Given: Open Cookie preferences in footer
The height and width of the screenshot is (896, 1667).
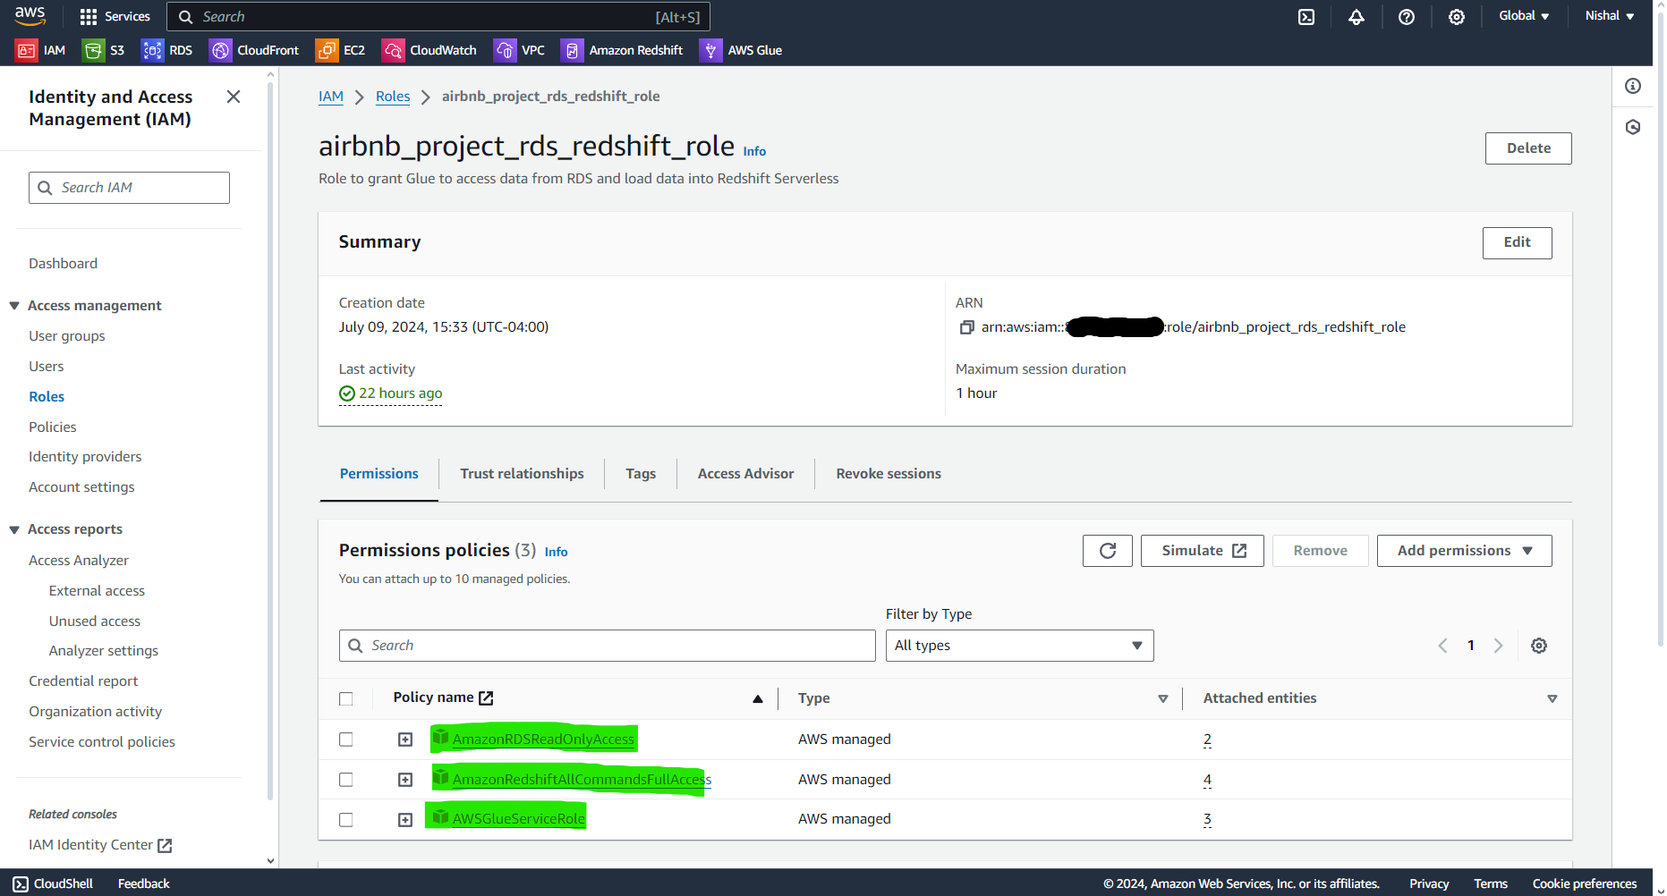Looking at the screenshot, I should (x=1585, y=883).
